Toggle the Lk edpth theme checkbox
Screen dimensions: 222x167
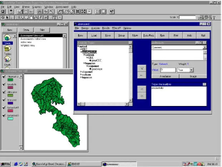[4, 84]
